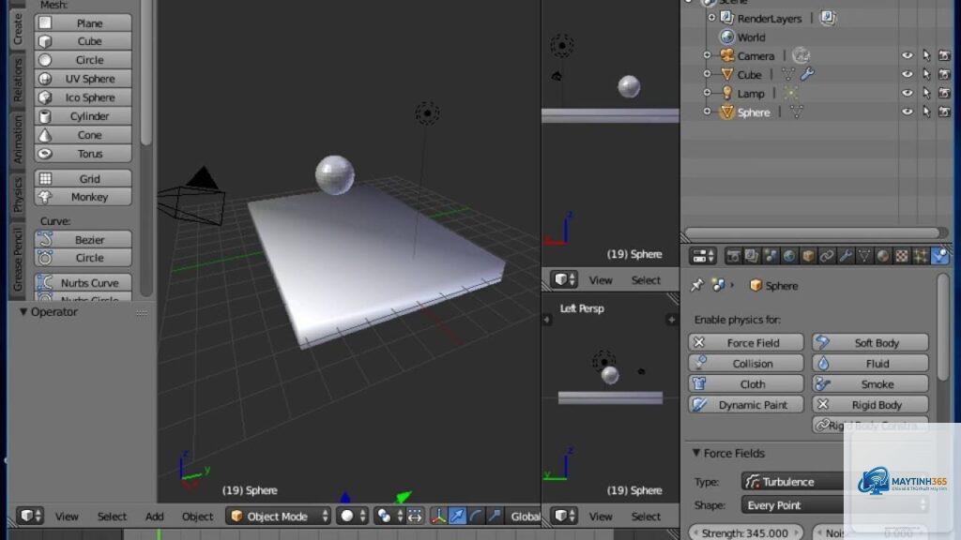Click the Strength 345.000 slider field

pos(745,532)
